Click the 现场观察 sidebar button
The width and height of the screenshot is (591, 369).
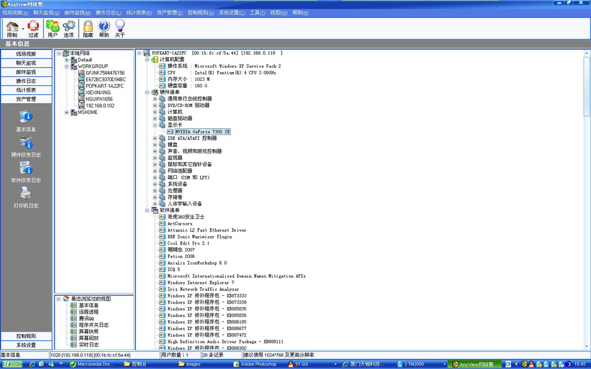tap(26, 54)
